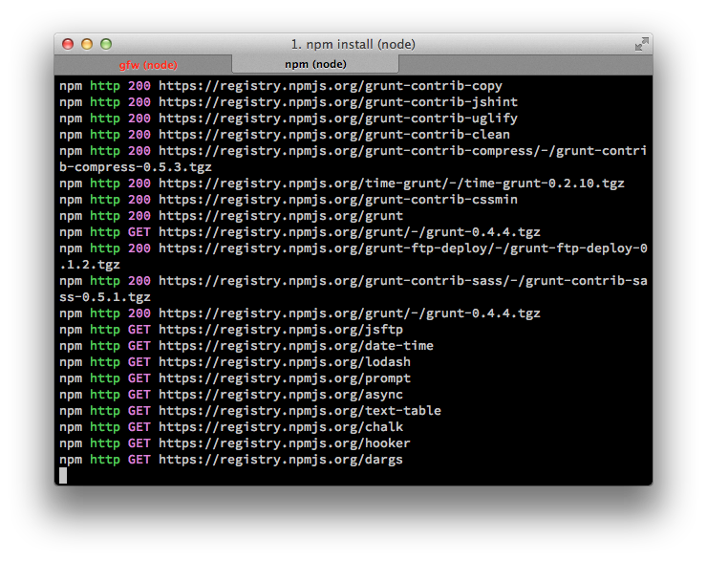Open the date-time registry link

[295, 346]
